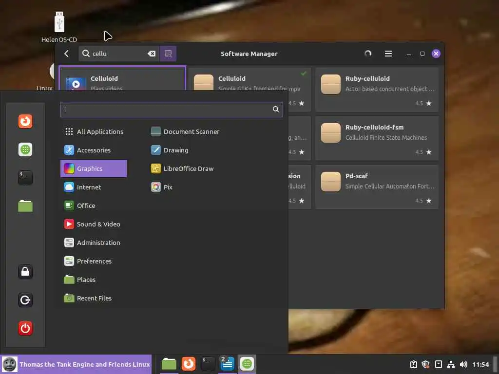Open Terminal from the taskbar
499x374 pixels.
(x=208, y=364)
